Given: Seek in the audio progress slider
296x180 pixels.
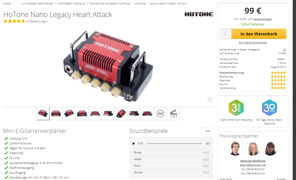Looking at the screenshot, I should coord(174,144).
